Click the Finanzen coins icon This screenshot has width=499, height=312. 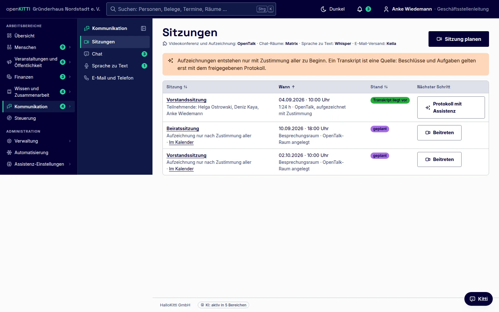coord(9,77)
